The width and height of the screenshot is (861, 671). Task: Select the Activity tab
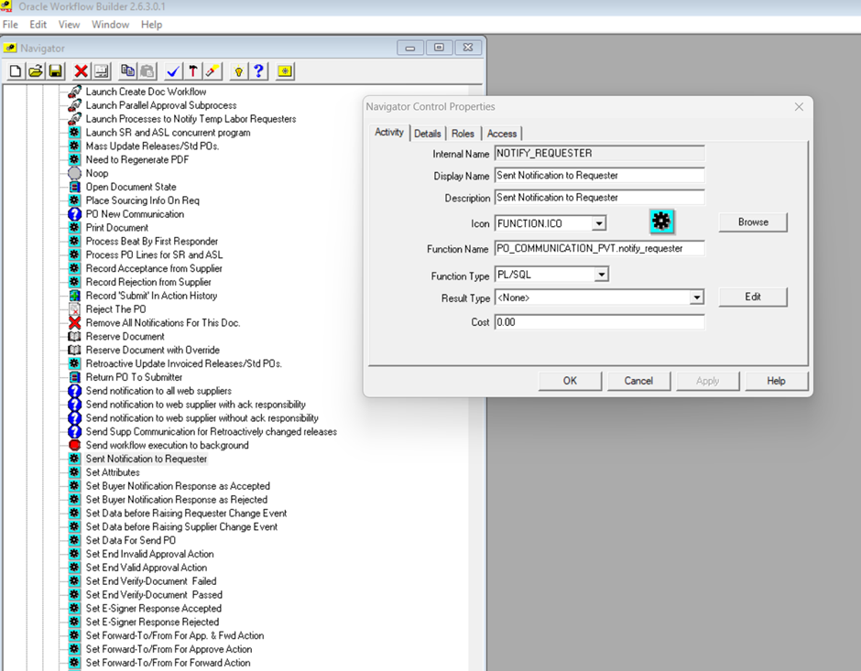point(388,132)
